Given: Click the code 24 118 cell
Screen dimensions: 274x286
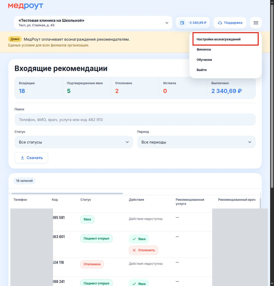Looking at the screenshot, I should pos(59,262).
